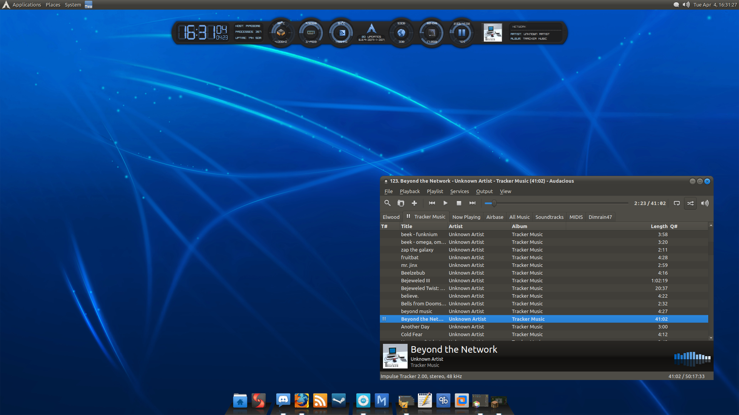The width and height of the screenshot is (739, 415).
Task: Click the network globe gauge widget
Action: click(401, 33)
